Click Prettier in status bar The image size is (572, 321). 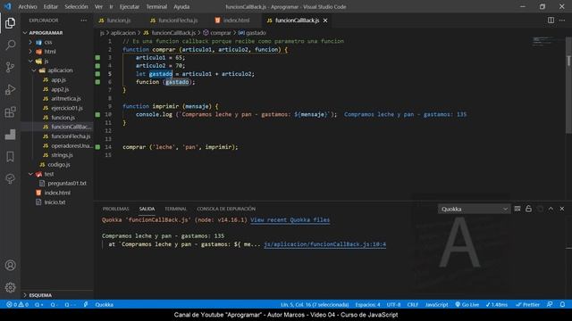coord(527,305)
